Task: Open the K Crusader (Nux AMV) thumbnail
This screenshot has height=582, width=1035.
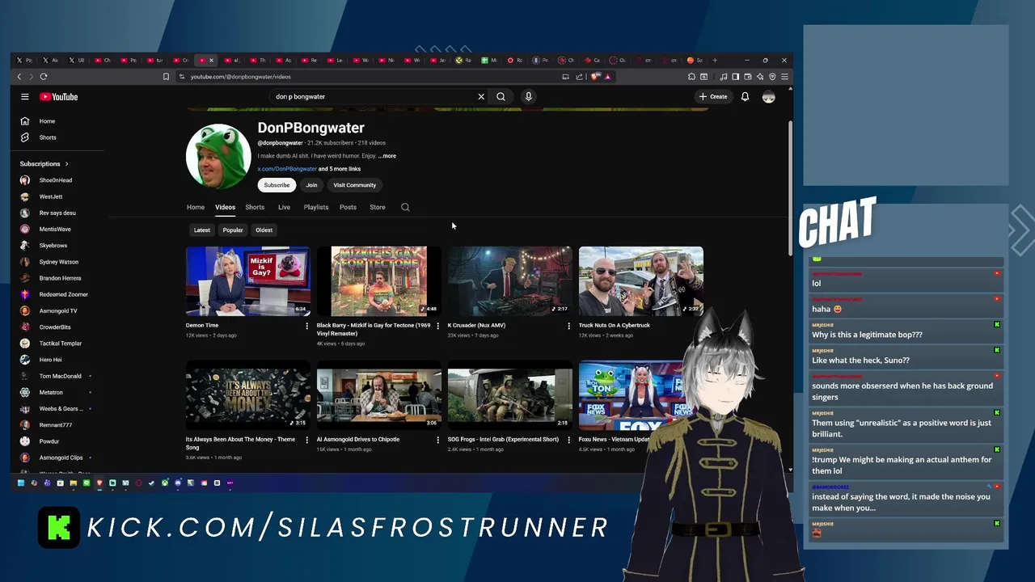Action: [510, 281]
